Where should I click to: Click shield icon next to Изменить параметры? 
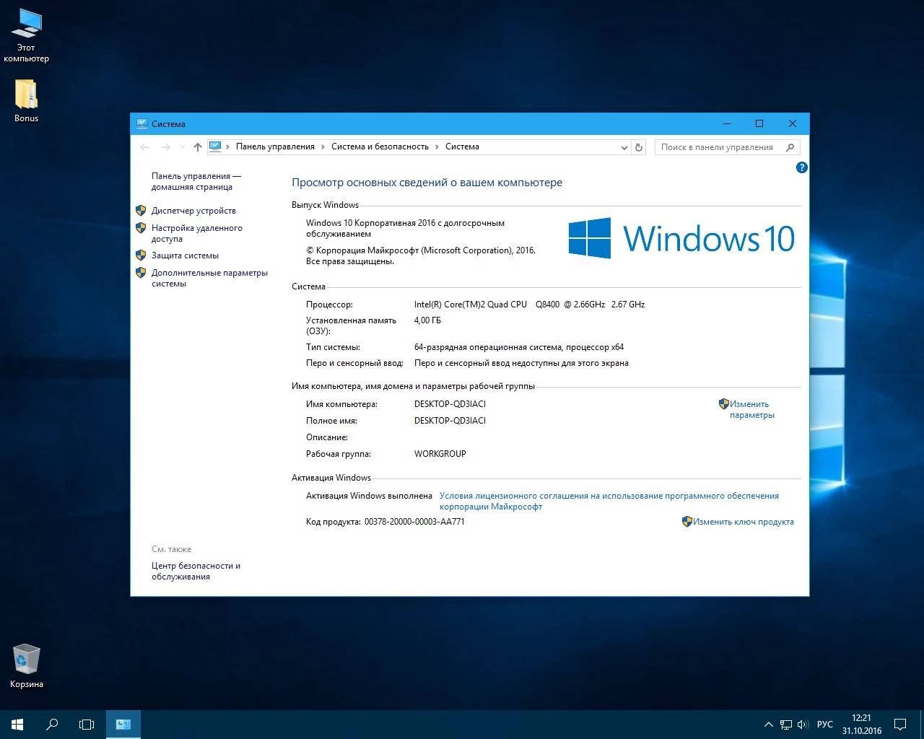(723, 404)
